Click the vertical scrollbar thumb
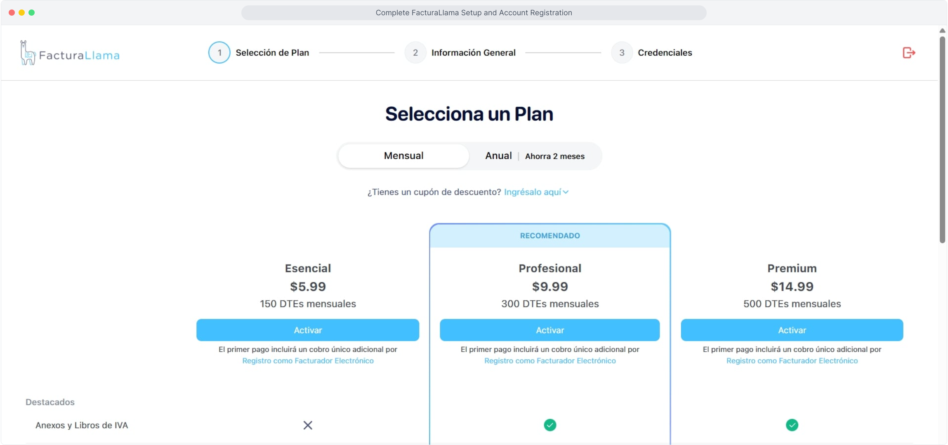The image size is (948, 445). (942, 140)
